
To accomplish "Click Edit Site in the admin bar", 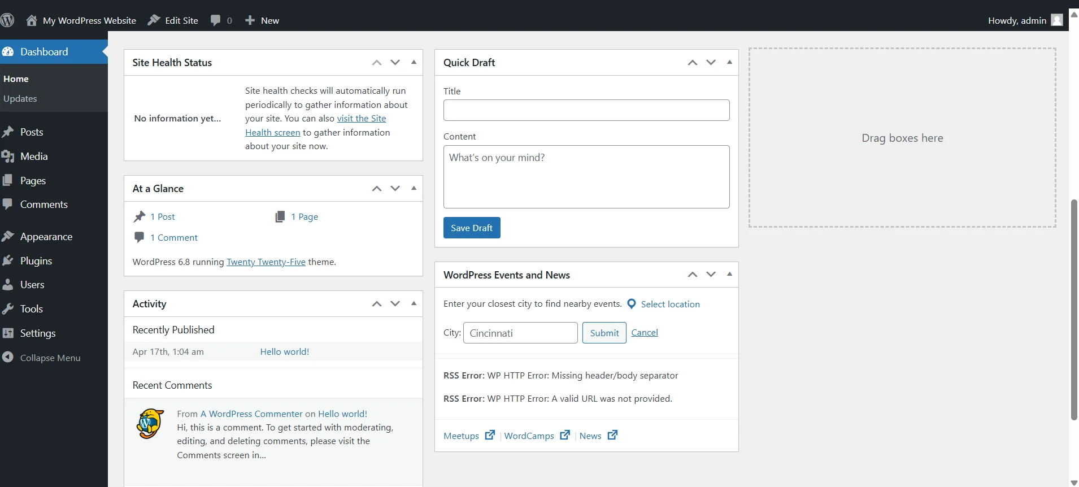I will click(173, 20).
